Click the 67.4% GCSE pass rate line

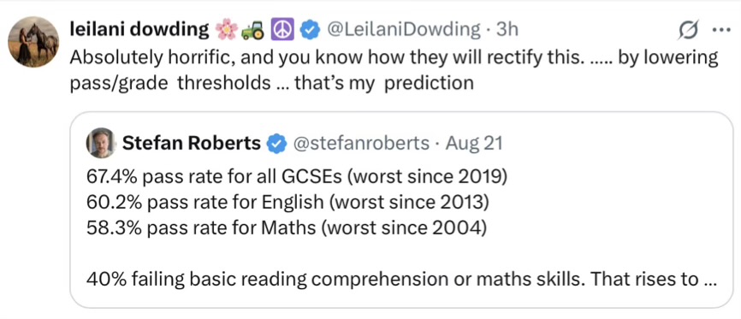click(297, 177)
